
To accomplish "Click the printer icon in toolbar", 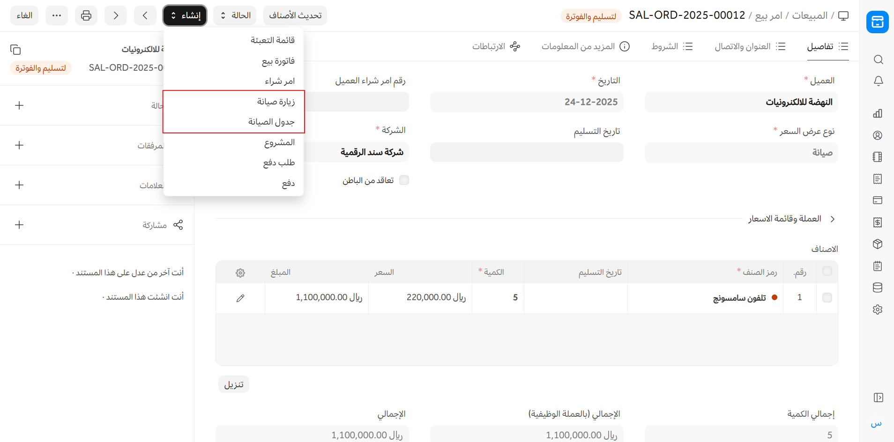I will point(86,15).
